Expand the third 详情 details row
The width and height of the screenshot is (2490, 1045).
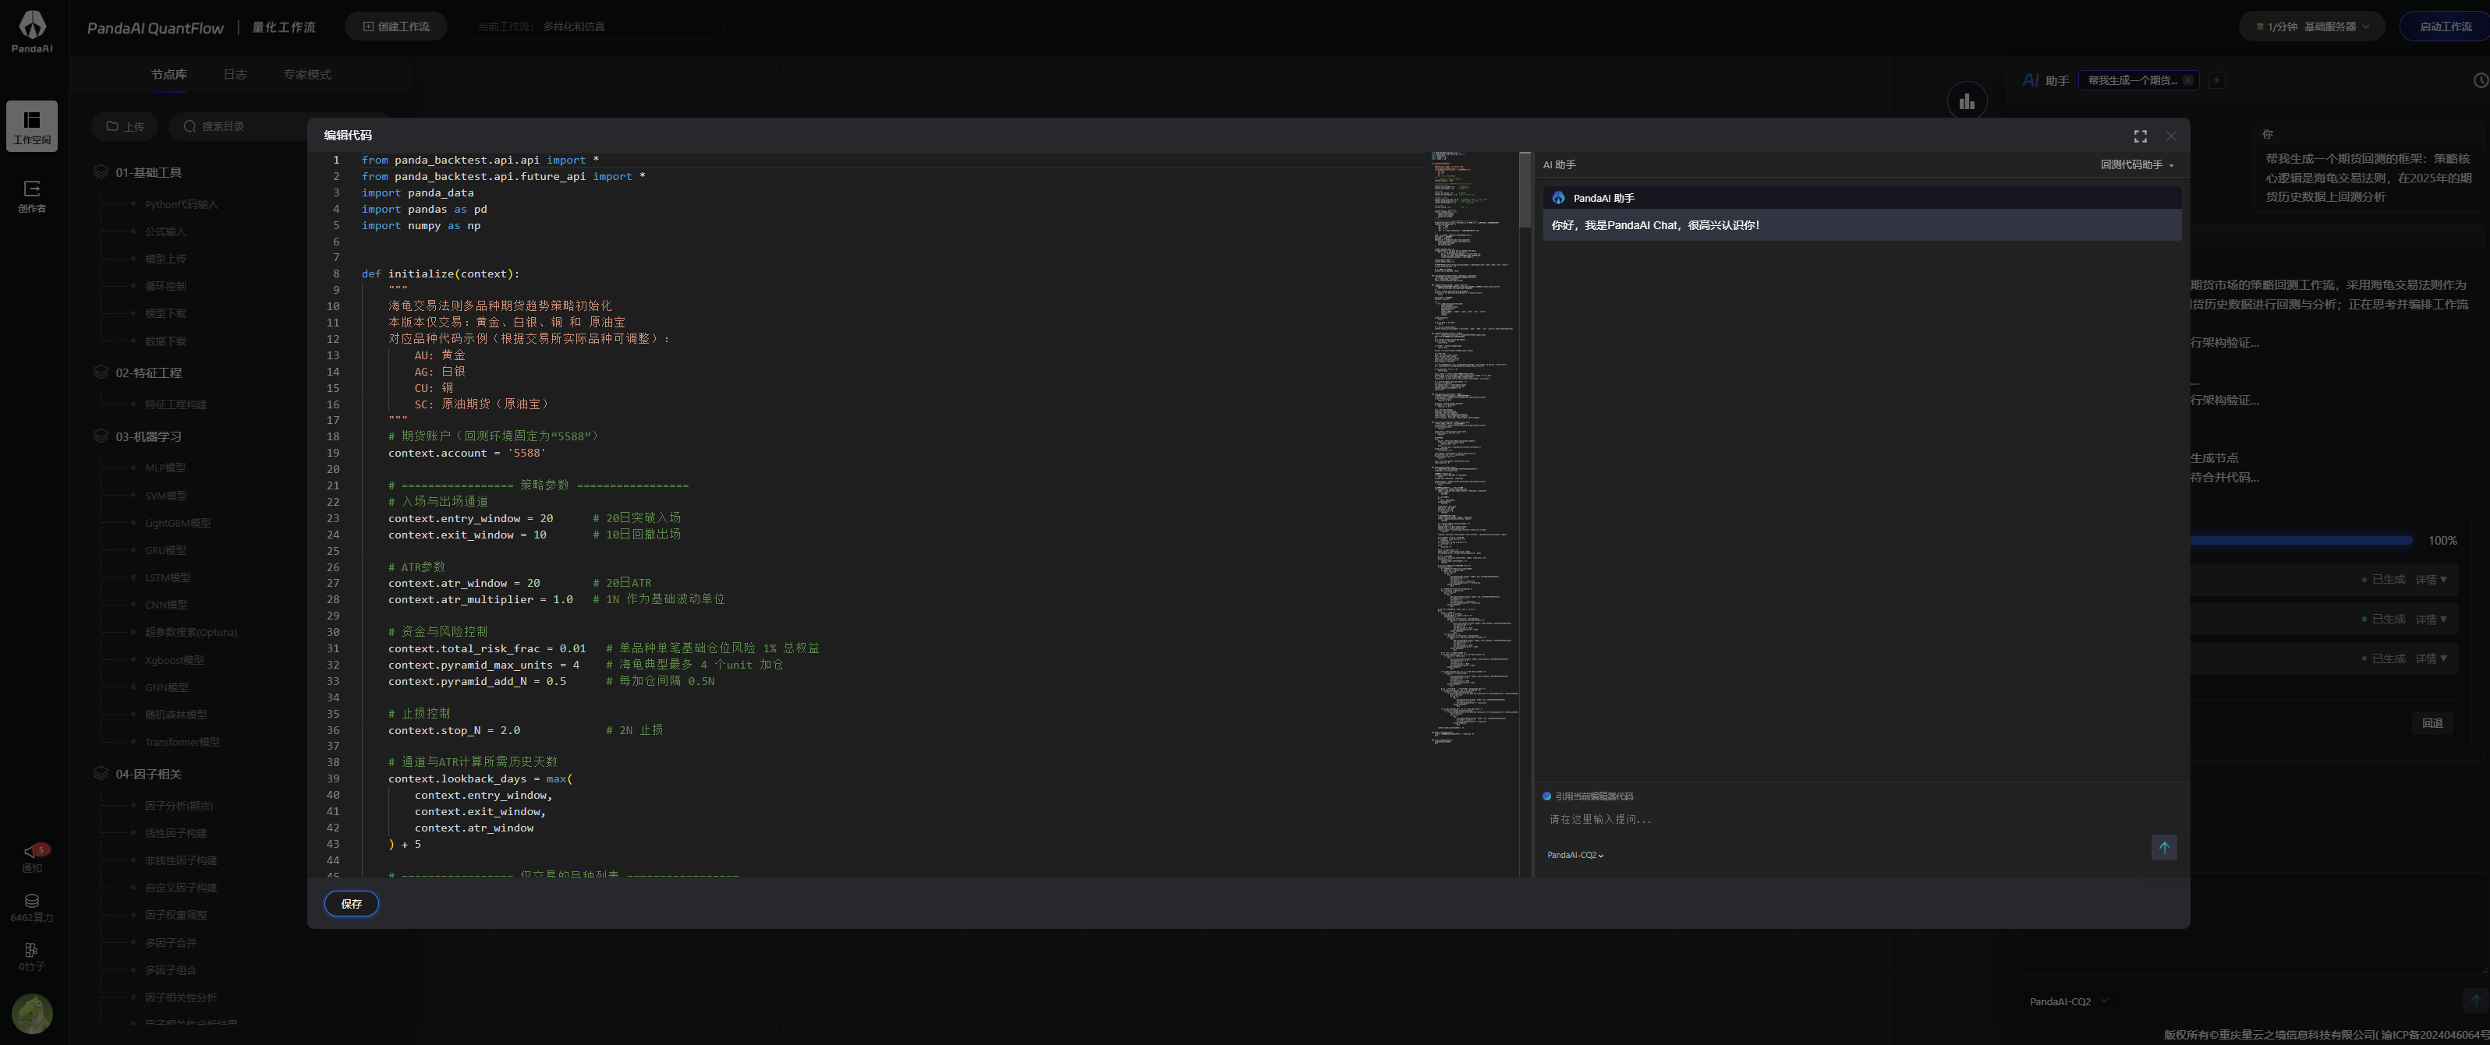click(2431, 658)
